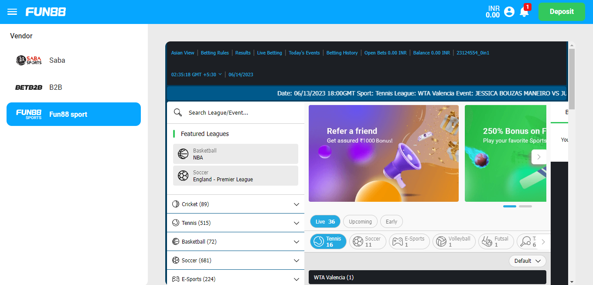The height and width of the screenshot is (285, 593).
Task: Click the NBA basketball icon
Action: pyautogui.click(x=183, y=154)
